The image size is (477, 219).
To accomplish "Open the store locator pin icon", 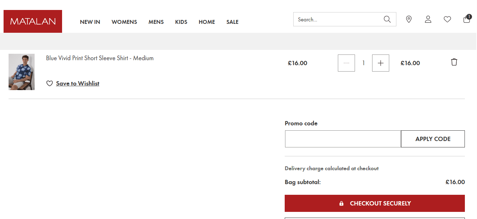I will (x=409, y=19).
